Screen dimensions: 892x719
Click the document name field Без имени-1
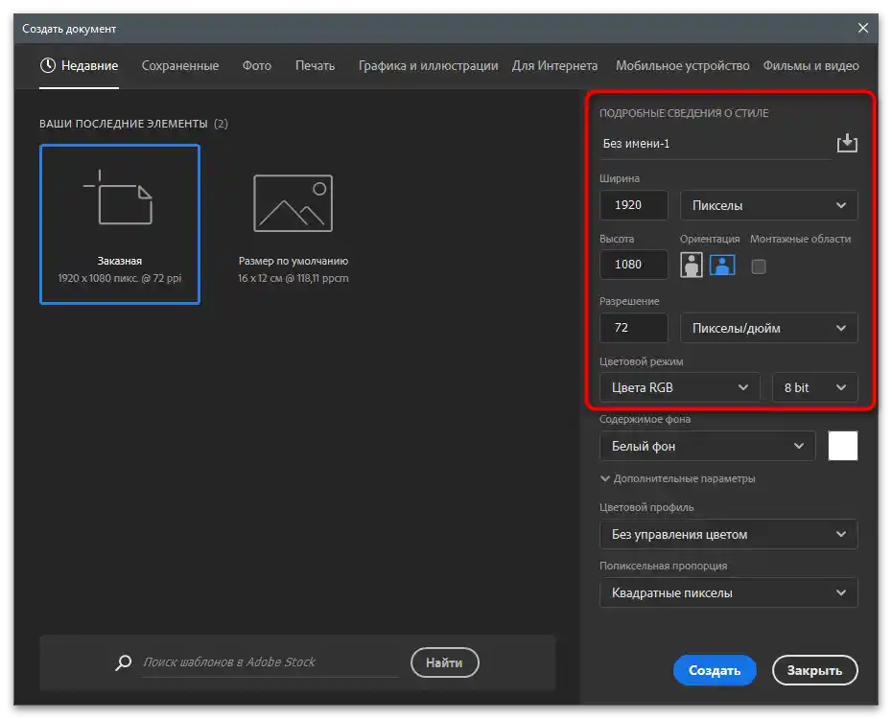[x=716, y=144]
